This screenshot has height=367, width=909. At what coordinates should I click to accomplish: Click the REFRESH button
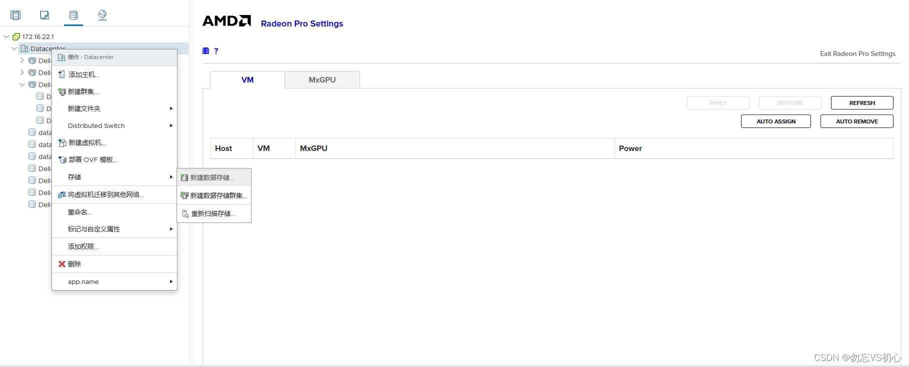(x=861, y=103)
